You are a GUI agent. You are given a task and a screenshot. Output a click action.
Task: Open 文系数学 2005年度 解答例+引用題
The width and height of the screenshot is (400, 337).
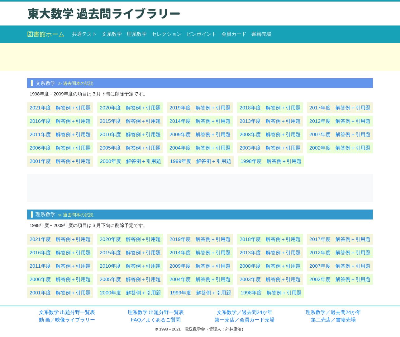pos(130,148)
